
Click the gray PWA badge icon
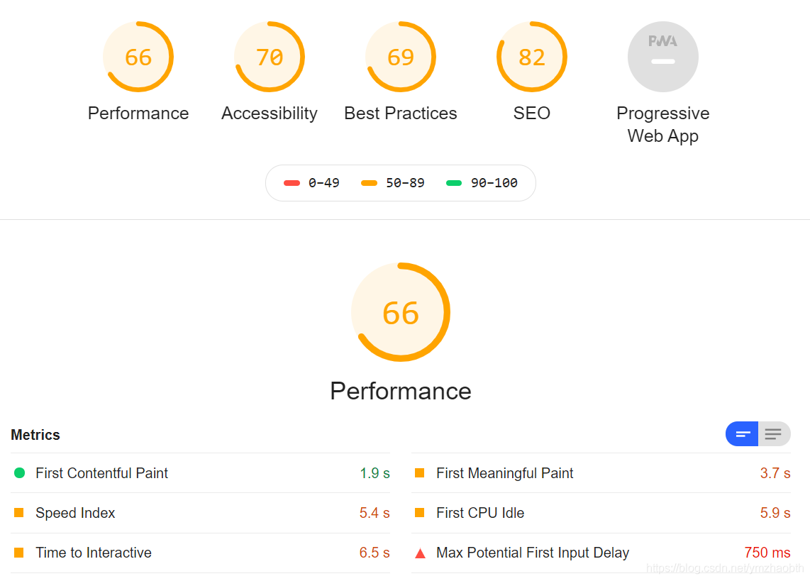[662, 57]
